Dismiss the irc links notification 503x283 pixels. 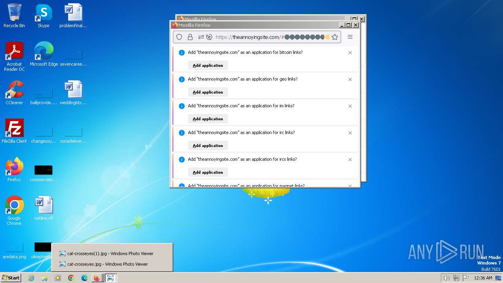[x=350, y=132]
